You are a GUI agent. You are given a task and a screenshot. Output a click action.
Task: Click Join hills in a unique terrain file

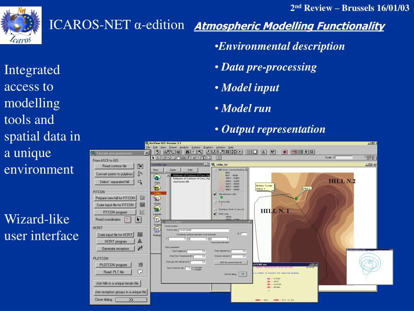pyautogui.click(x=117, y=283)
